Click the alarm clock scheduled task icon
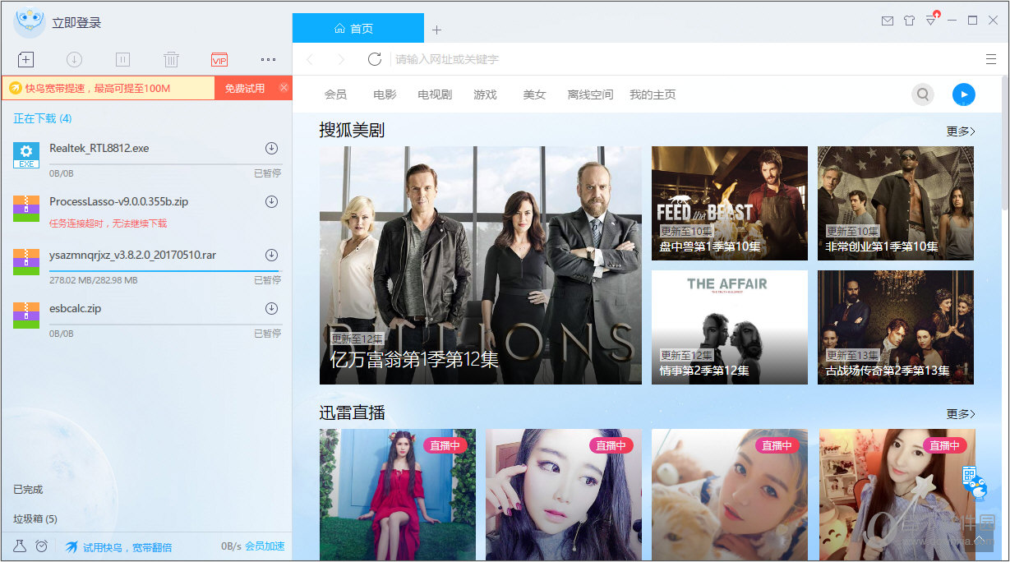The image size is (1010, 562). click(41, 546)
